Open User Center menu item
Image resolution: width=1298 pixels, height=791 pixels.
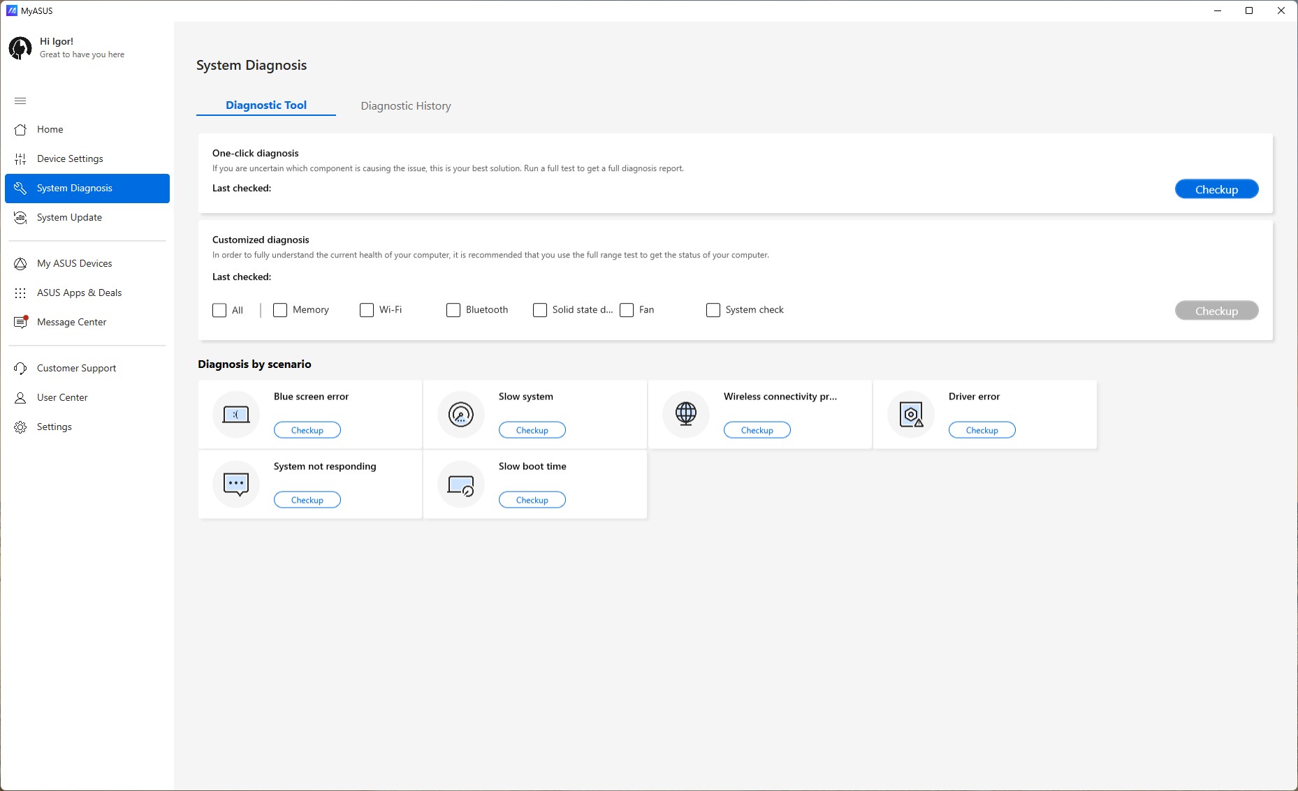point(87,397)
